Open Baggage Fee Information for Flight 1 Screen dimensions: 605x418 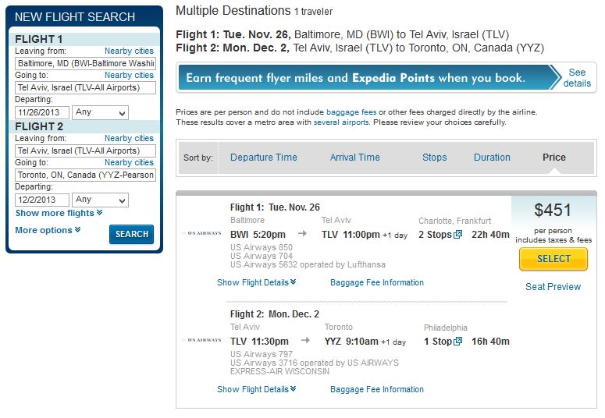(377, 282)
